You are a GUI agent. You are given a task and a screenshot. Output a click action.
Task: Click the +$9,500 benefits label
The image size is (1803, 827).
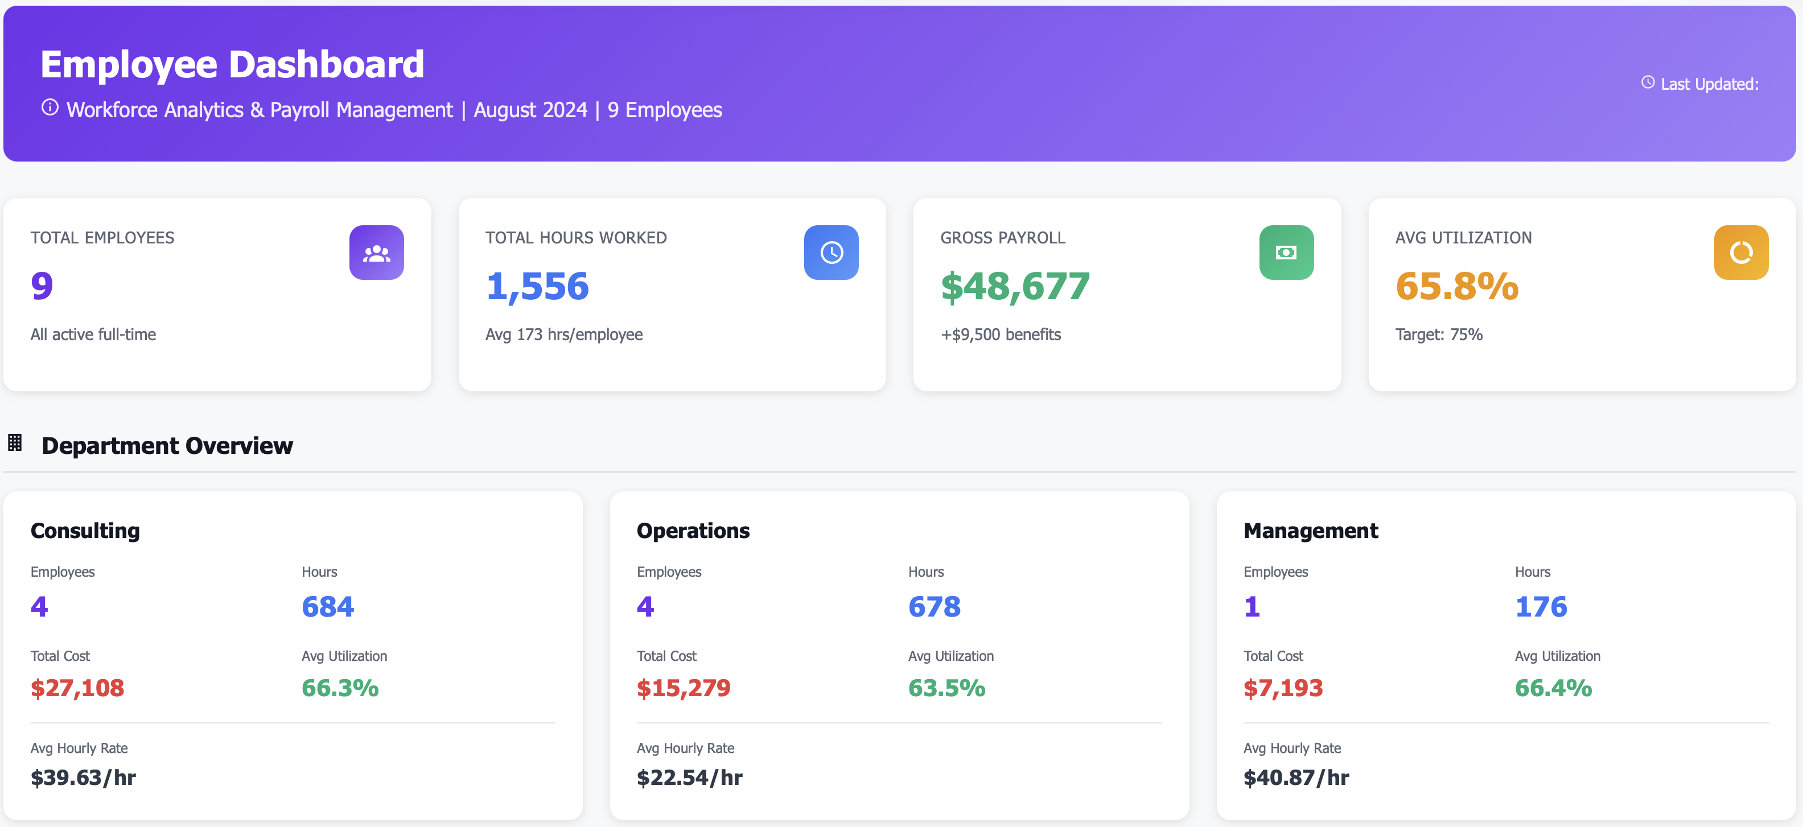pyautogui.click(x=1000, y=334)
